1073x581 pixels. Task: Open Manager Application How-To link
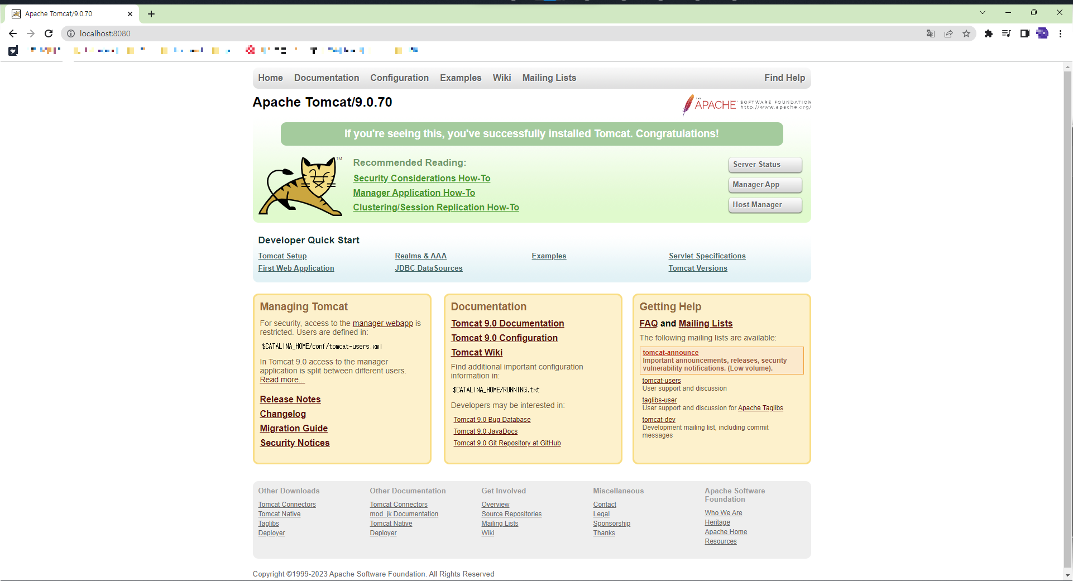414,193
